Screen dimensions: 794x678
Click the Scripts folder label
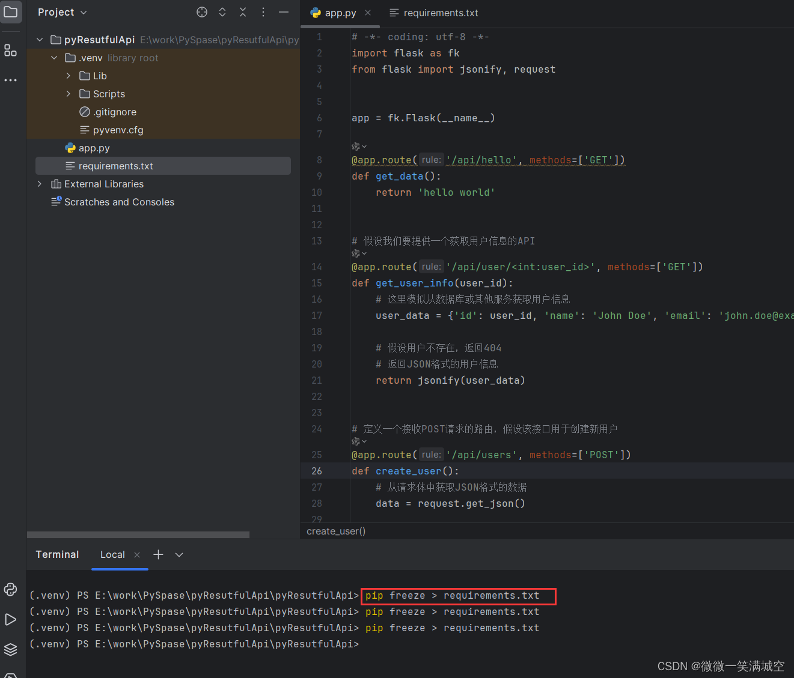(109, 94)
